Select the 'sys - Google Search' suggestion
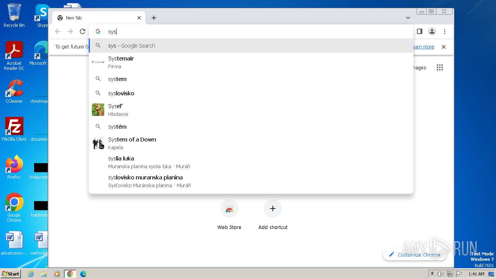 point(251,46)
